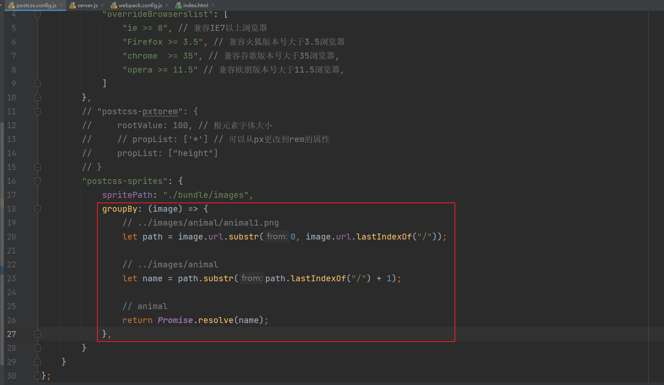Switch to the postcss.config.js tab

click(36, 5)
